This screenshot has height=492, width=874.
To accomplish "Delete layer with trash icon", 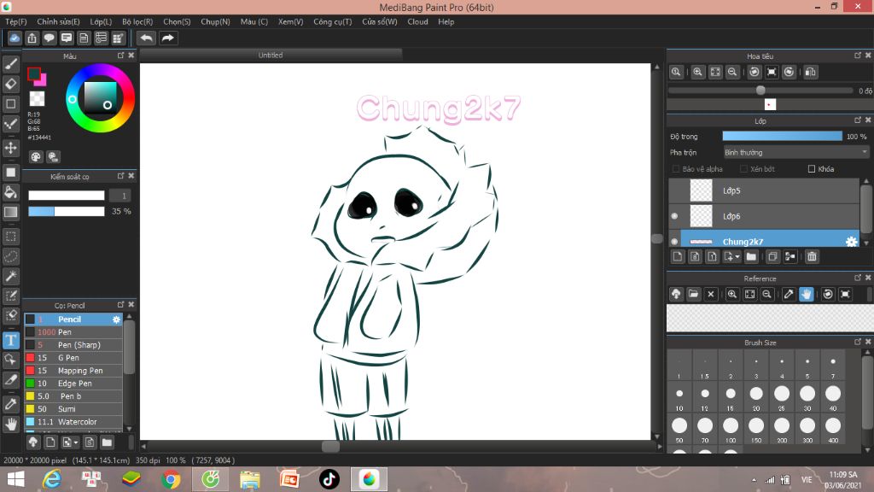I will click(812, 256).
